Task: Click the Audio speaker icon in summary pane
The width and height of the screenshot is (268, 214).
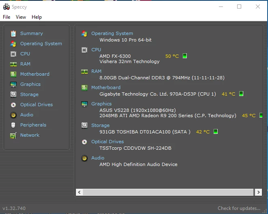Action: point(84,158)
